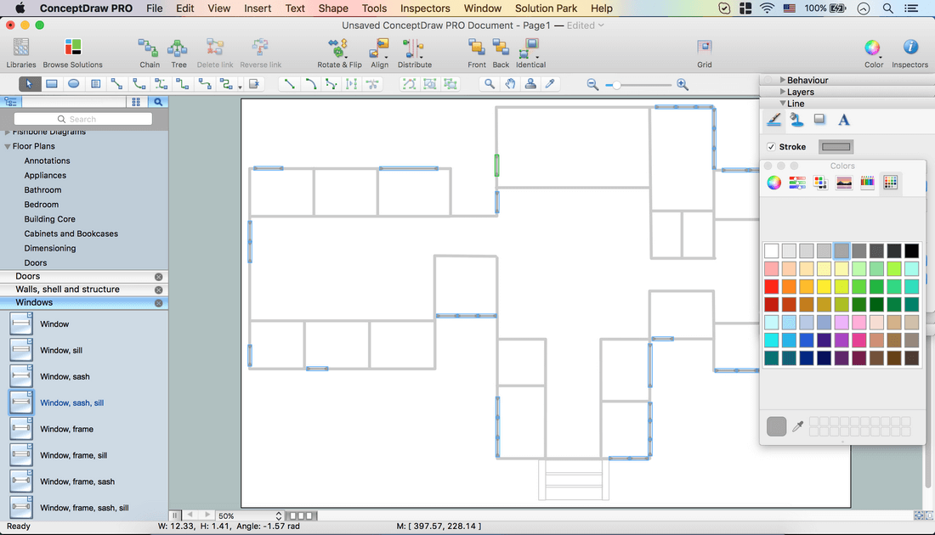The height and width of the screenshot is (535, 935).
Task: Open the Solution Park menu
Action: coord(546,8)
